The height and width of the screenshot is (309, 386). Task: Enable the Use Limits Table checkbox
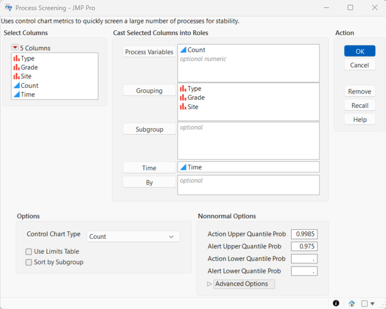(x=29, y=252)
